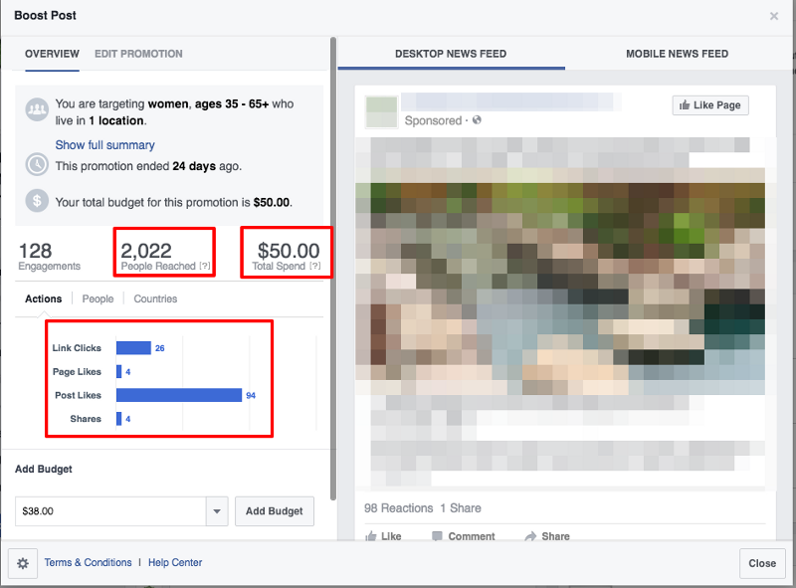This screenshot has height=588, width=796.
Task: Open the Help Center link
Action: [175, 562]
